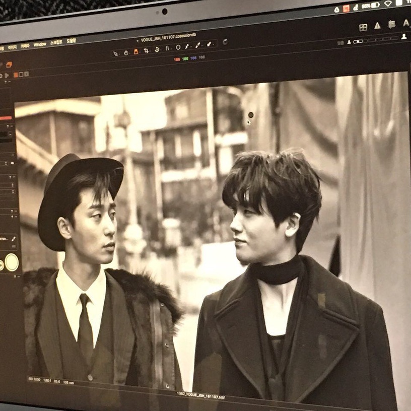Open the dropdown arrow before session title

pos(138,41)
